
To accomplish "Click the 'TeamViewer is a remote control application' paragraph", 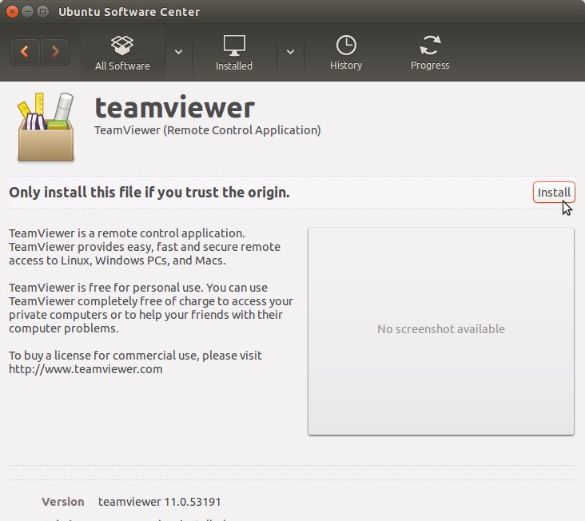I will [x=145, y=246].
